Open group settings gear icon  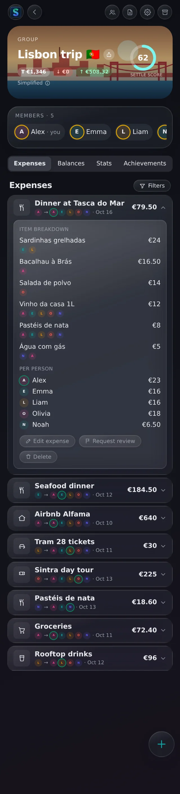[147, 12]
